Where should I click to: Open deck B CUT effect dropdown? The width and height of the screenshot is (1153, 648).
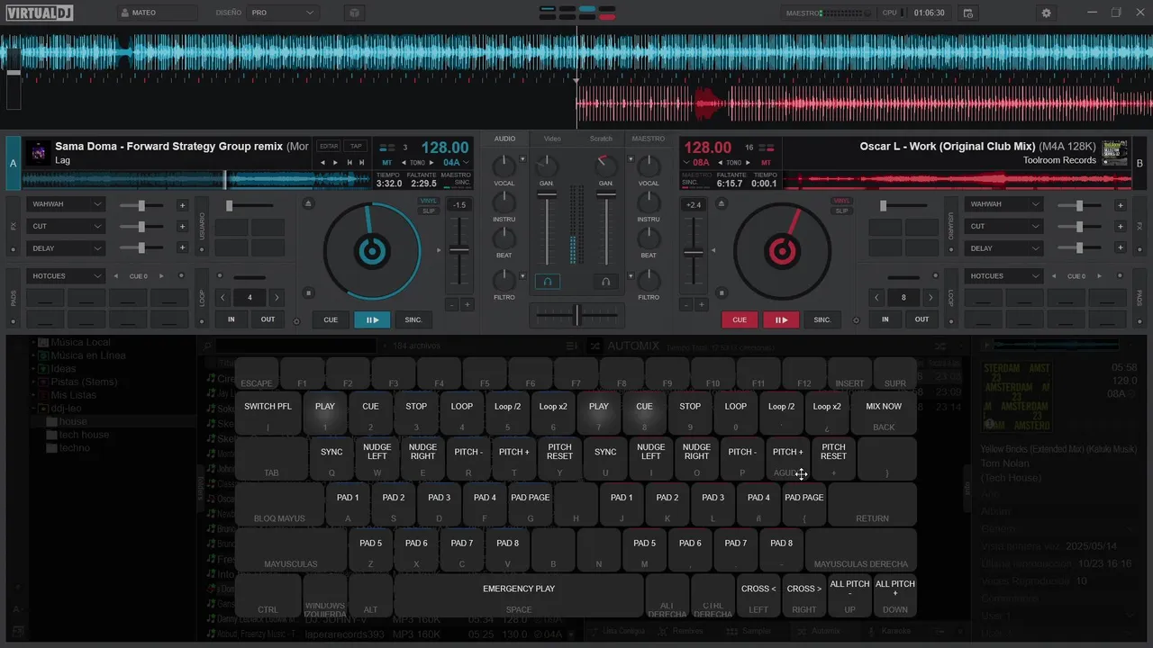pos(1005,226)
